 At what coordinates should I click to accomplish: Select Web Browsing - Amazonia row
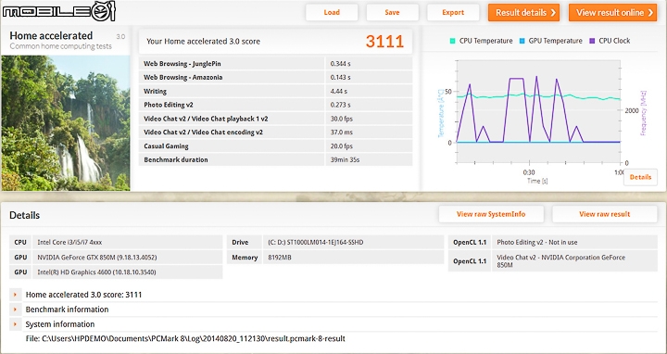tap(276, 77)
